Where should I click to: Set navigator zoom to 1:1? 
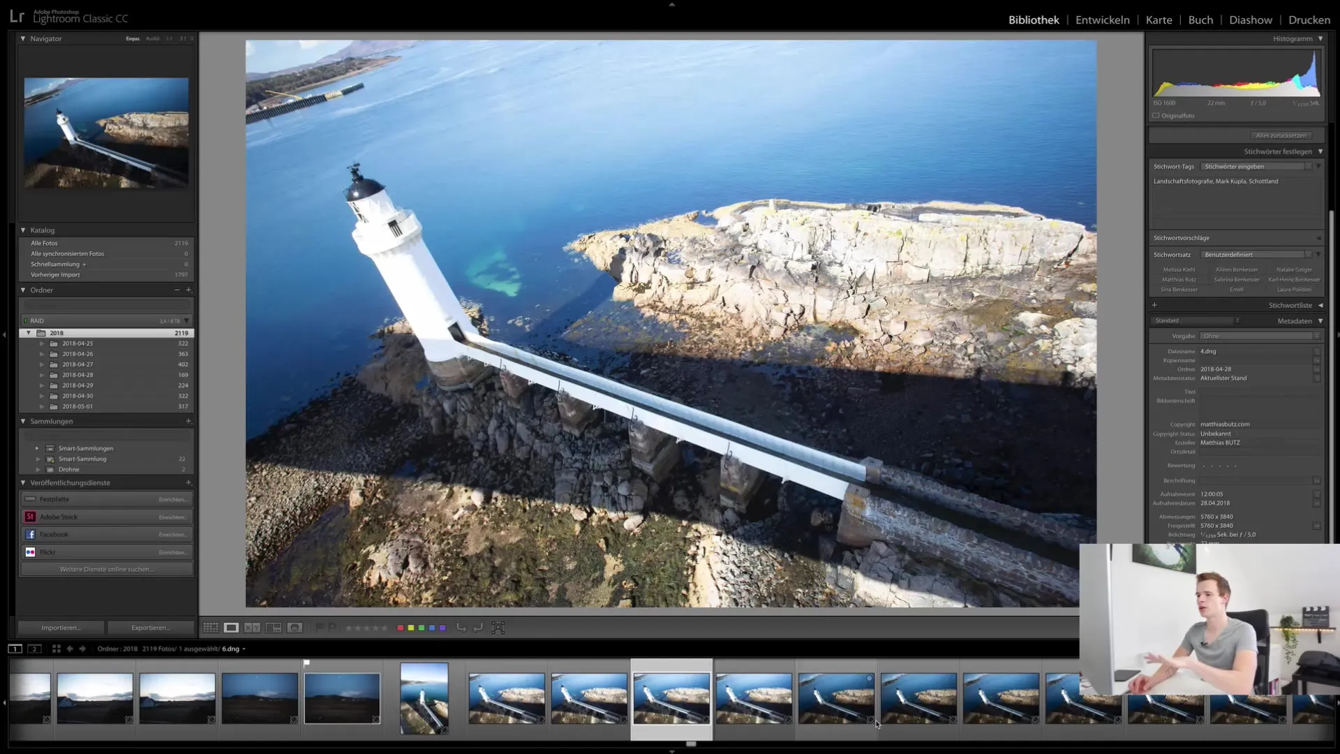coord(169,38)
